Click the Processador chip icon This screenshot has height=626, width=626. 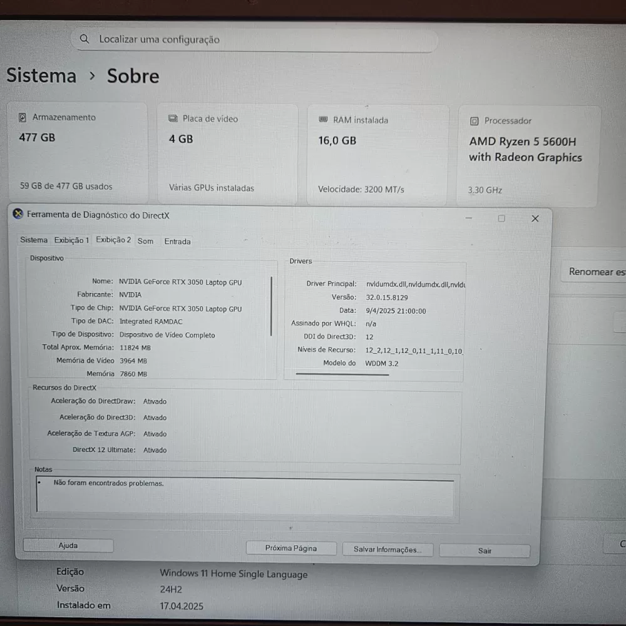tap(475, 121)
